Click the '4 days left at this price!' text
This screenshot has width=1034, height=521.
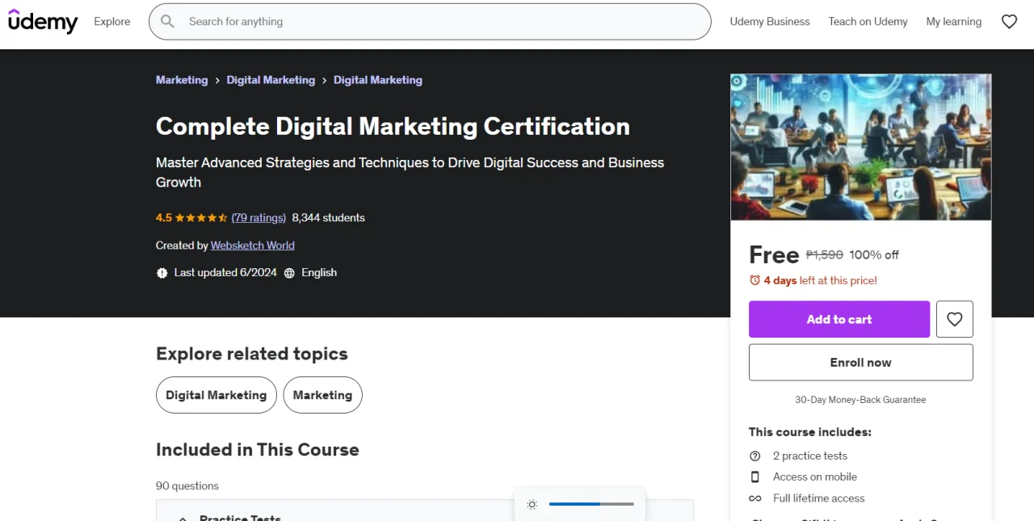[x=821, y=280]
